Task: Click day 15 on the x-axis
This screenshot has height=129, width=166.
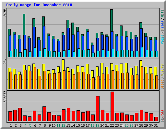Action: tap(78, 125)
